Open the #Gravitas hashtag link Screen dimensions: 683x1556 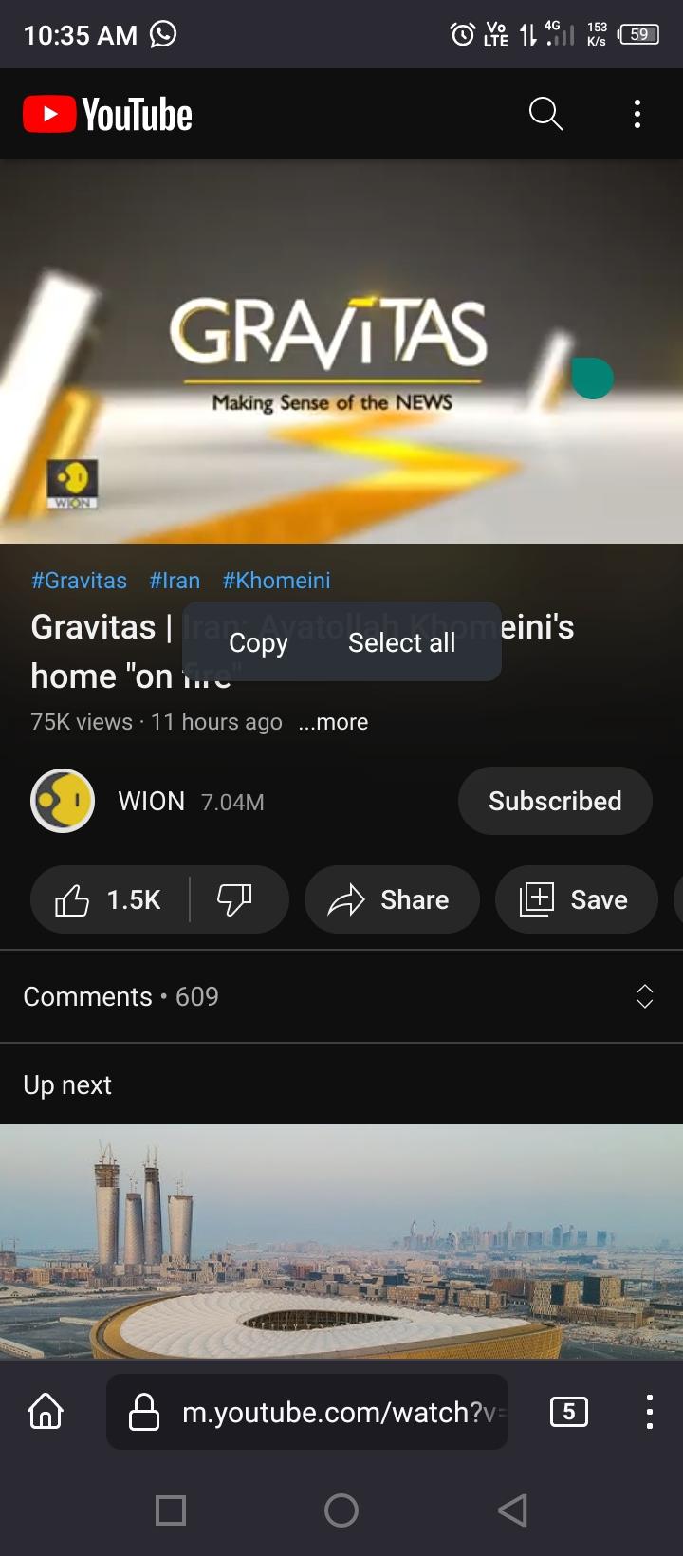click(x=79, y=581)
